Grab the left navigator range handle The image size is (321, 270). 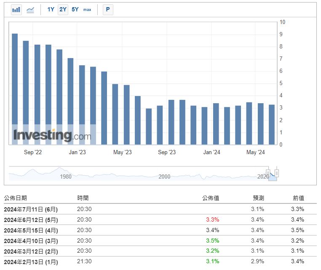268,173
